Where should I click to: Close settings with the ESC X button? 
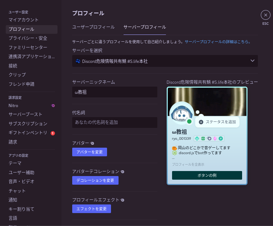(265, 15)
